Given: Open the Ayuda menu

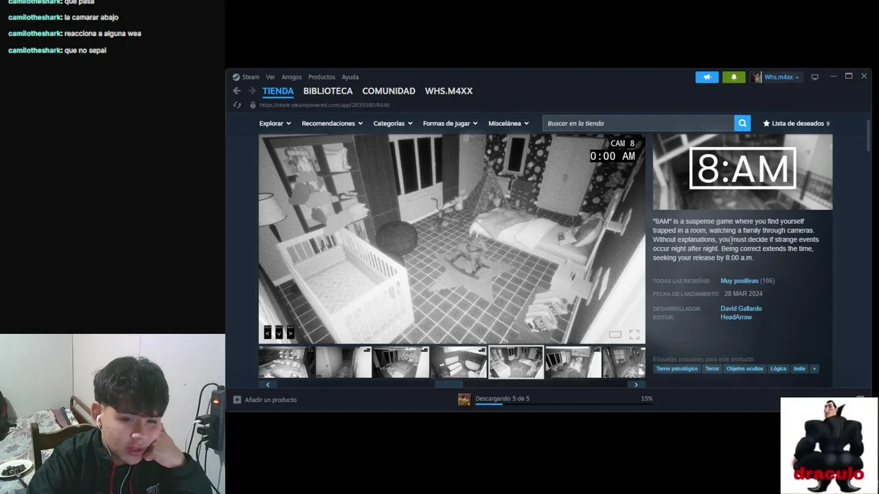Looking at the screenshot, I should 350,77.
